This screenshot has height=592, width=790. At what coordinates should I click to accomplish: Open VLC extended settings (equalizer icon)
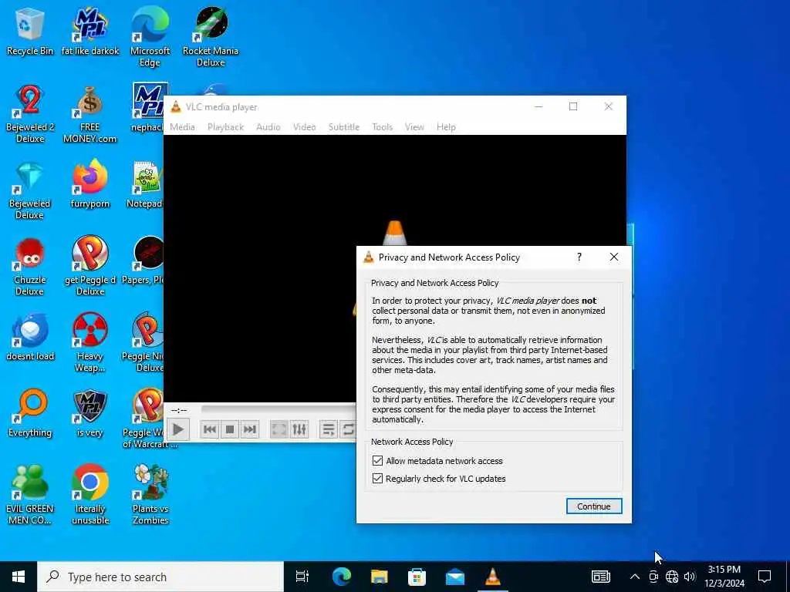[x=299, y=429]
